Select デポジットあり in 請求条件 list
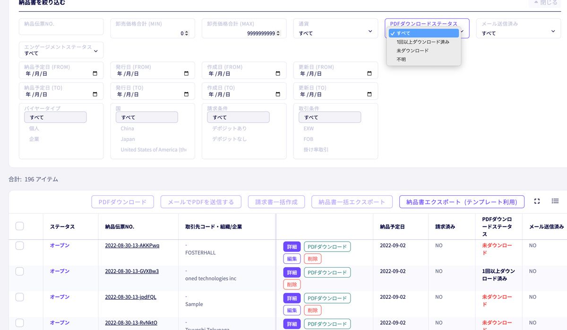 click(x=239, y=128)
